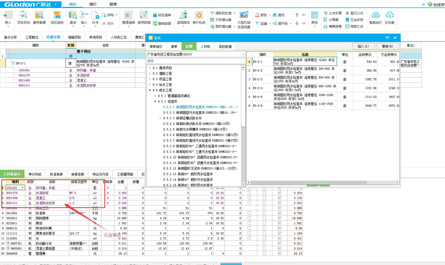Click the query dialog horizontal scrollbar
This screenshot has height=265, width=445.
(x=308, y=183)
